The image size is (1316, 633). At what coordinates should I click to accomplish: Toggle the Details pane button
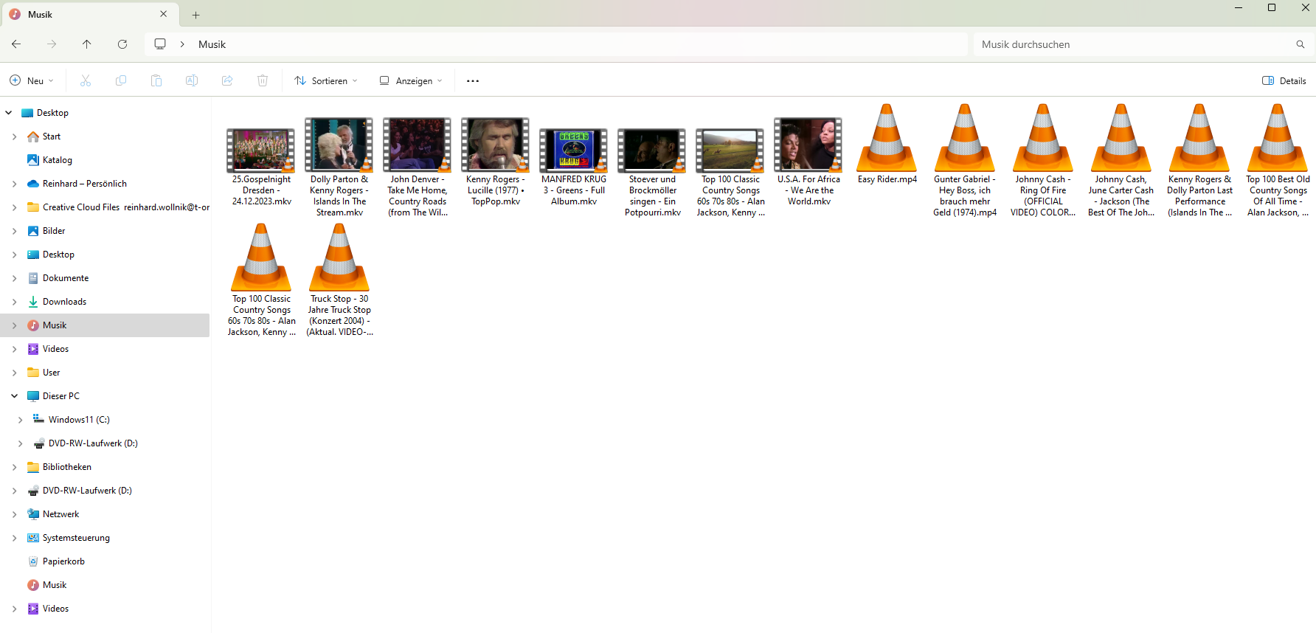pyautogui.click(x=1284, y=80)
